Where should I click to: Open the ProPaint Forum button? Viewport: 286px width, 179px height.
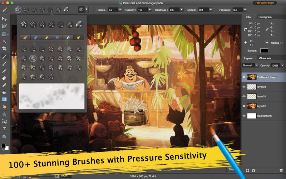point(265,3)
